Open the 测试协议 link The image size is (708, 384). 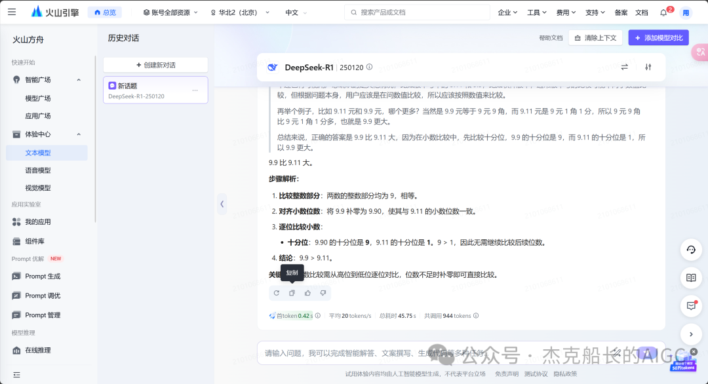tap(536, 374)
